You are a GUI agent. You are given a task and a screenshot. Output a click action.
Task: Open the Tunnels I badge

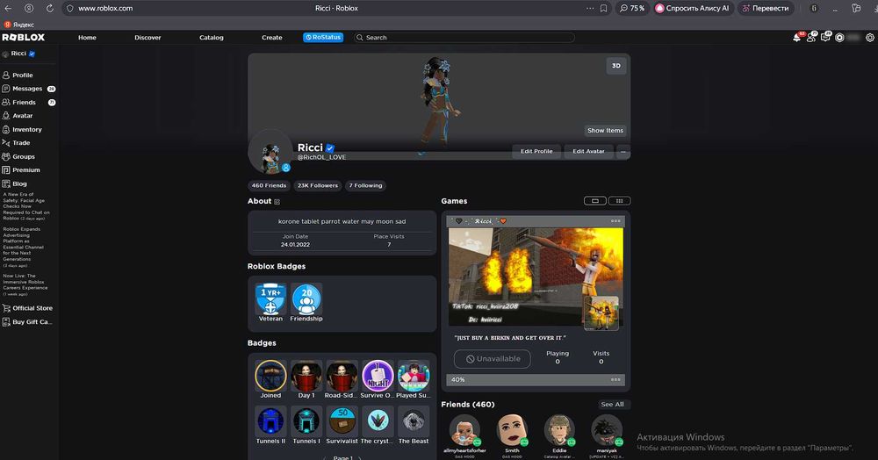pos(306,425)
